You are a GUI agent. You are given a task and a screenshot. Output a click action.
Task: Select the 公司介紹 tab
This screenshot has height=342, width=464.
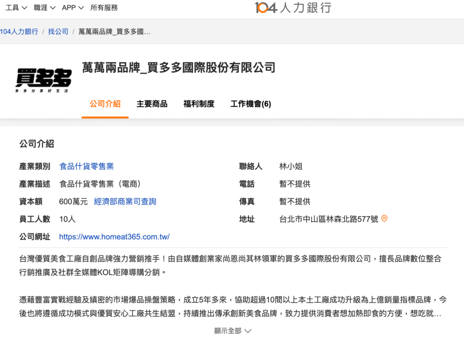(105, 104)
